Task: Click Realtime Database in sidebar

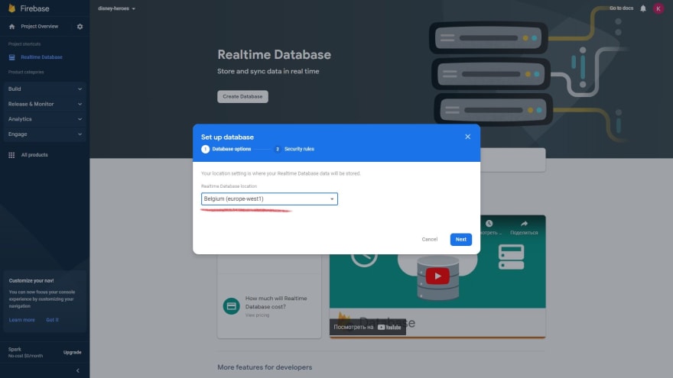Action: coord(41,57)
